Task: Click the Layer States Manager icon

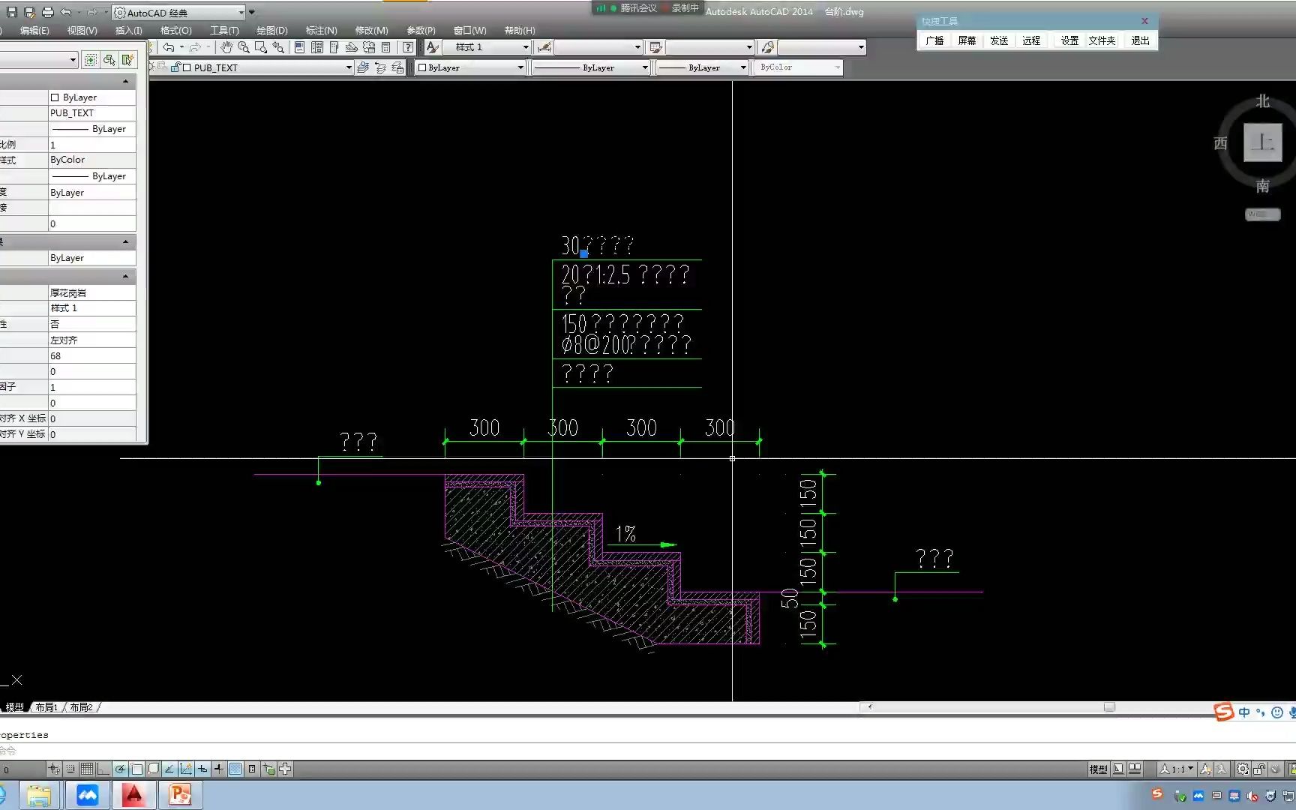Action: 397,67
